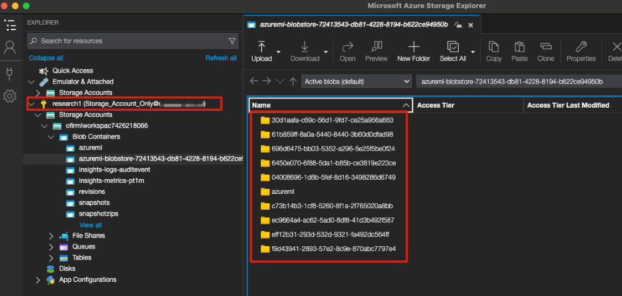Sort by Access Tier Last Modified column header
Viewport: 622px width, 296px height.
(573, 105)
